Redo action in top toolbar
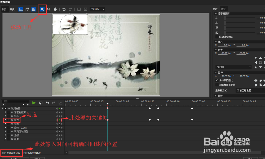 click(70, 9)
